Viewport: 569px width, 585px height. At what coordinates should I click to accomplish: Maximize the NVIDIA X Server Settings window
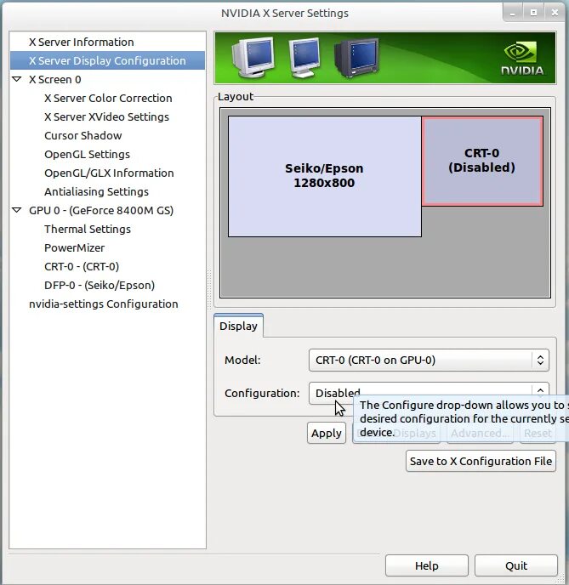point(533,13)
